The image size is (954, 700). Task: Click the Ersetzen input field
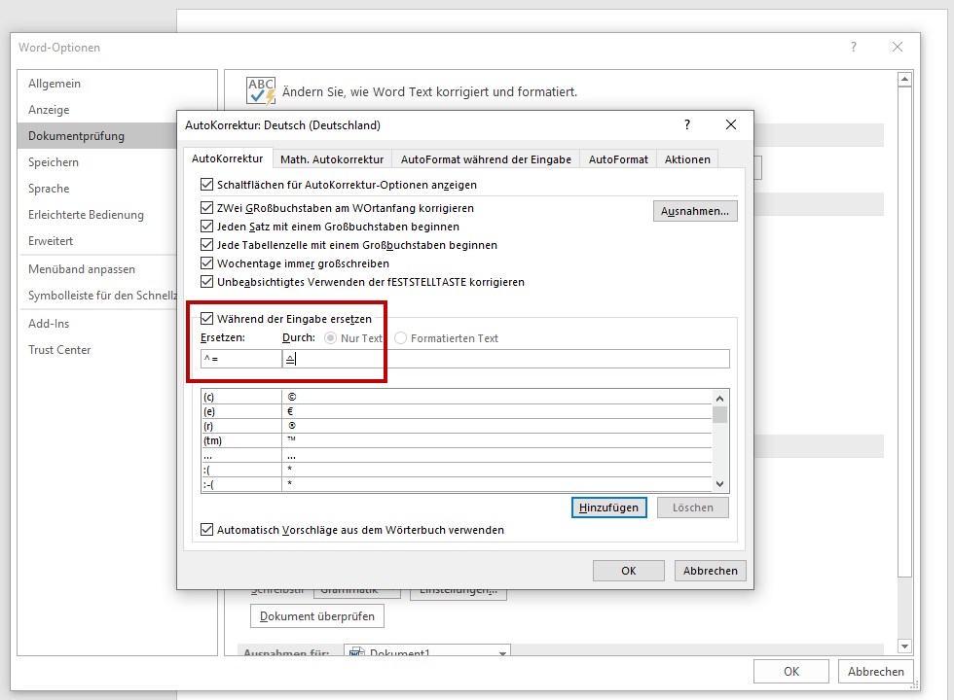[x=241, y=359]
